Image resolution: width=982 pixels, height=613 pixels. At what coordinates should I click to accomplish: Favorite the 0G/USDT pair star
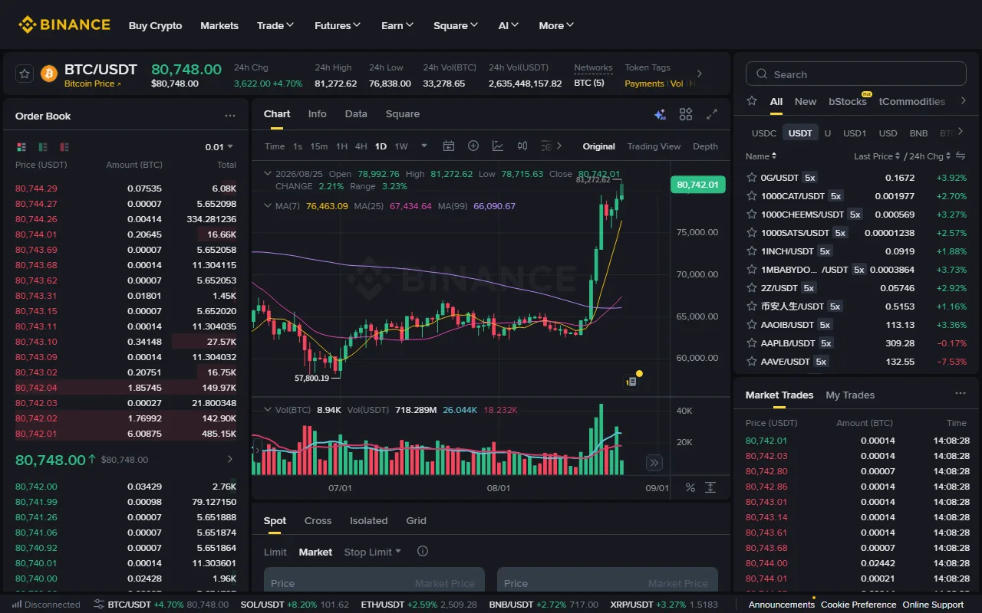(x=752, y=177)
